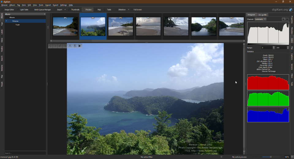Open the Light Table view
This screenshot has width=294, height=159.
click(24, 9)
